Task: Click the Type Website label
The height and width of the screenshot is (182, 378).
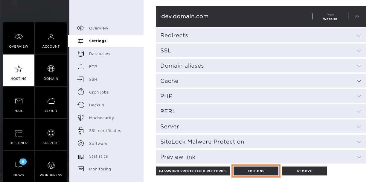Action: point(330,16)
